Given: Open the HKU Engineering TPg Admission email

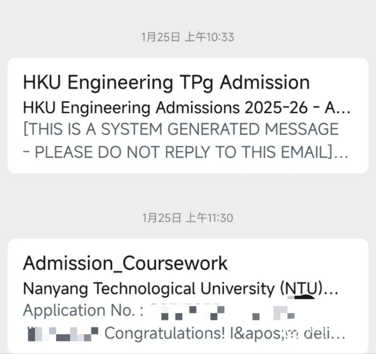Looking at the screenshot, I should 166,83.
